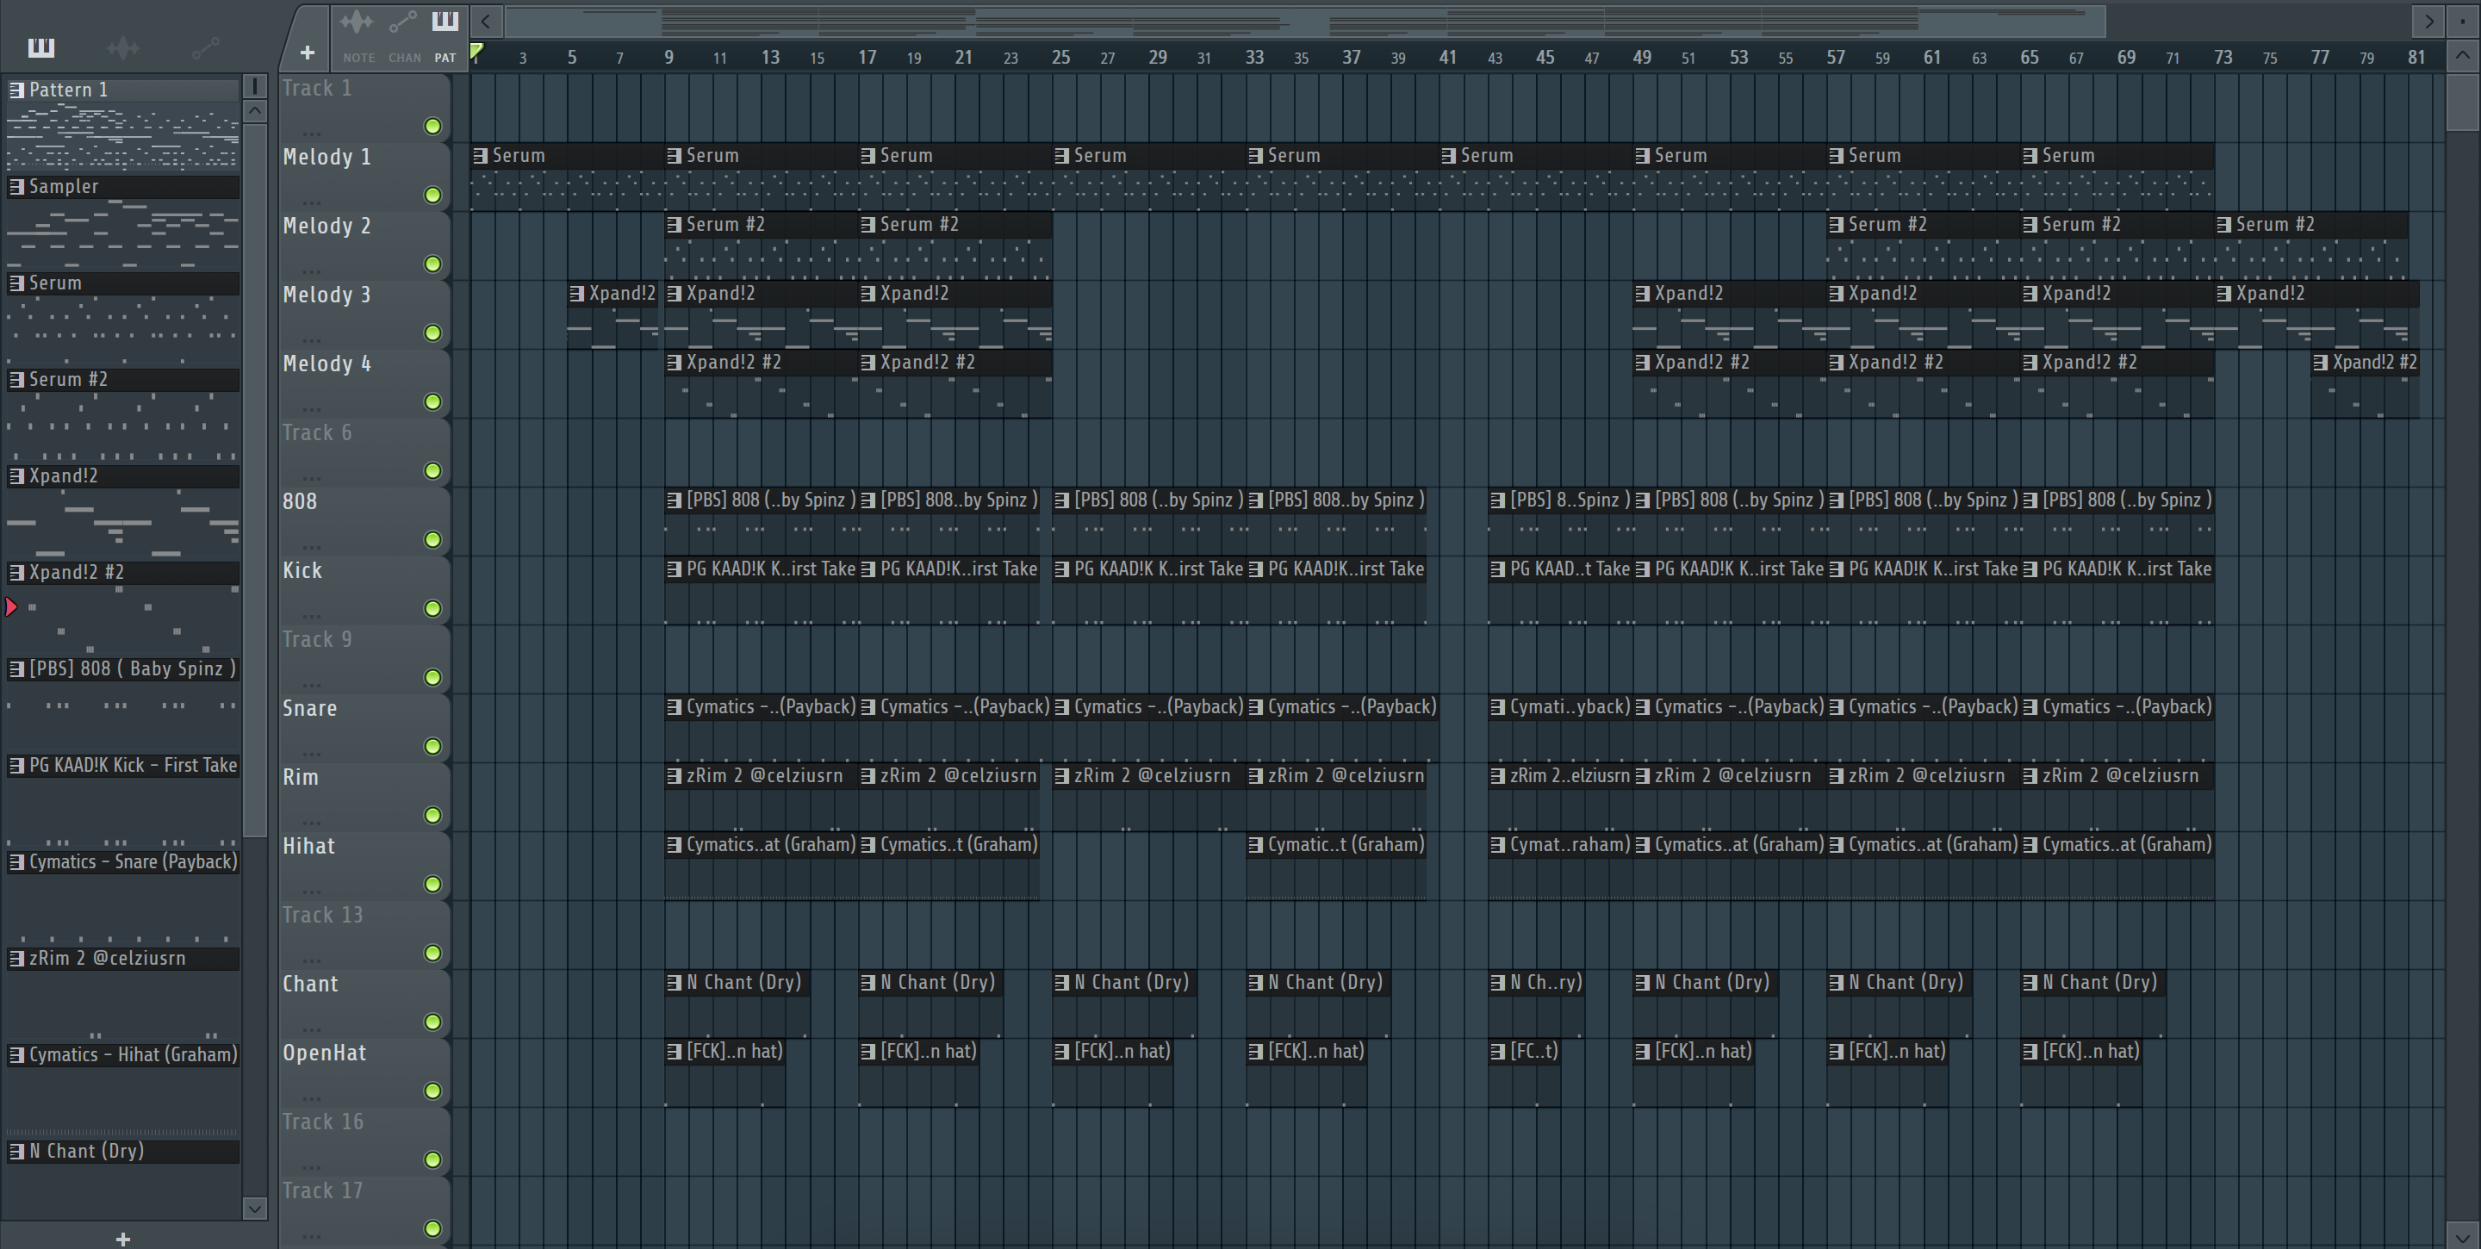Toggle mute on the Rim track
The width and height of the screenshot is (2481, 1249).
click(x=433, y=816)
